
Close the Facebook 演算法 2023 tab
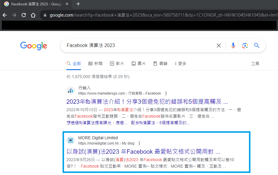(67, 4)
